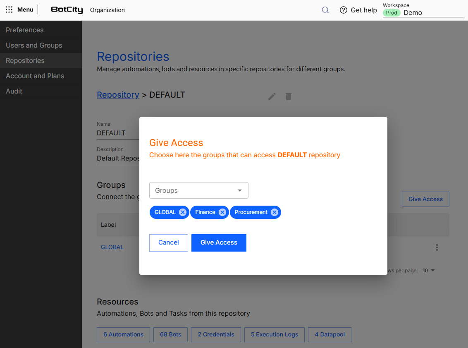Open the 4 Datapool resource button
Viewport: 468px width, 348px height.
tap(330, 335)
